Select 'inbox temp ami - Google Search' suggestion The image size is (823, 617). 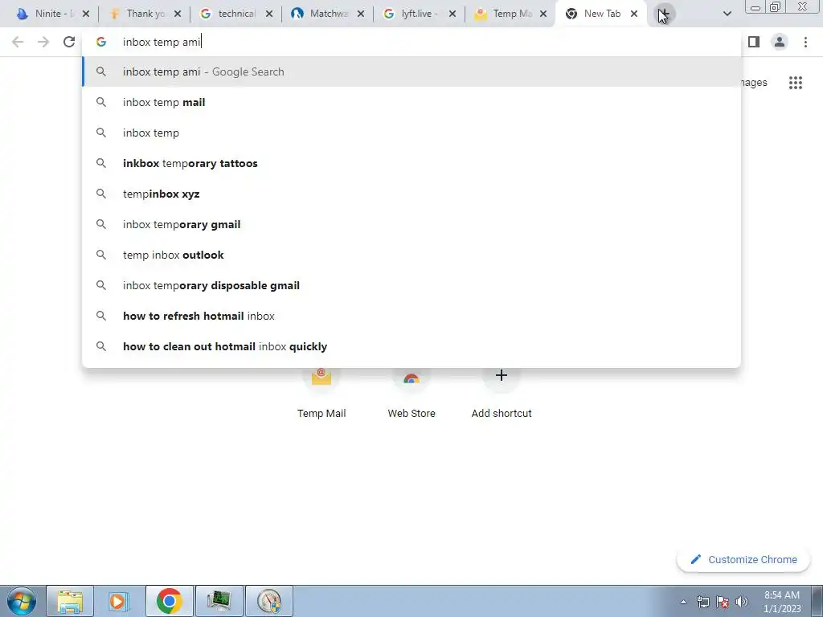(411, 72)
